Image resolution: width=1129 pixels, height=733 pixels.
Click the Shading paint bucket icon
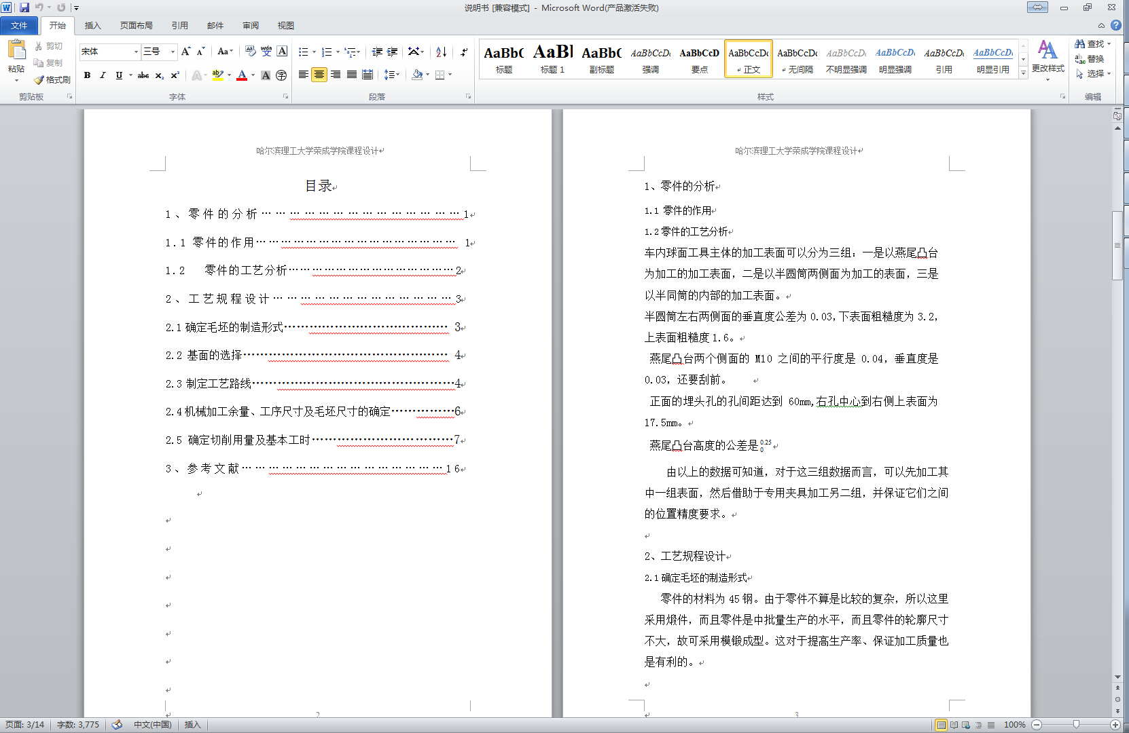[x=417, y=75]
